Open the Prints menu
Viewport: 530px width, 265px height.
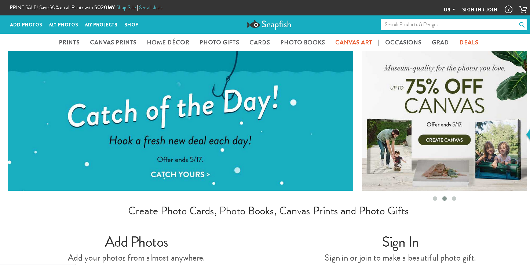(x=69, y=42)
